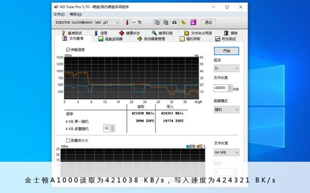Image resolution: width=310 pixels, height=193 pixels.
Task: Click the camera save screenshot icon
Action: (174, 22)
